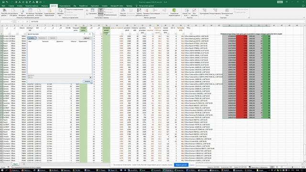Viewport: 306px width, 172px height.
Task: Import data from table or range
Action: point(30,12)
